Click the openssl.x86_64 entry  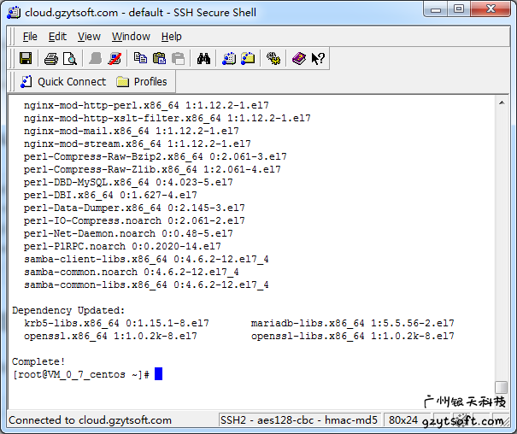click(x=110, y=336)
